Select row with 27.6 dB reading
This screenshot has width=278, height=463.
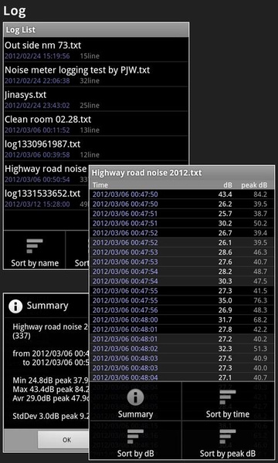coord(181,262)
